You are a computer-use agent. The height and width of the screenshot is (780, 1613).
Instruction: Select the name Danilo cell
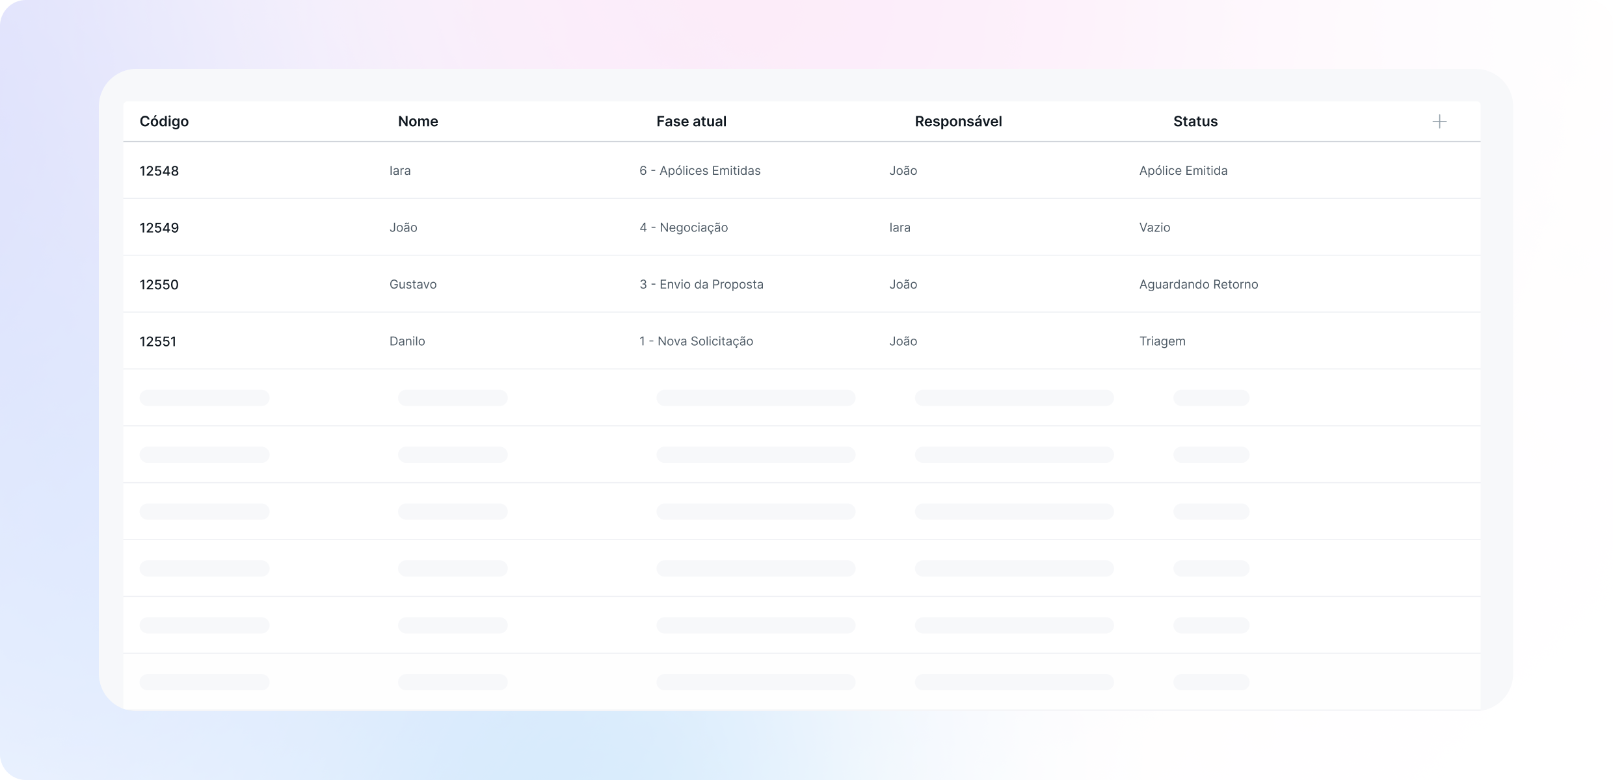click(407, 341)
